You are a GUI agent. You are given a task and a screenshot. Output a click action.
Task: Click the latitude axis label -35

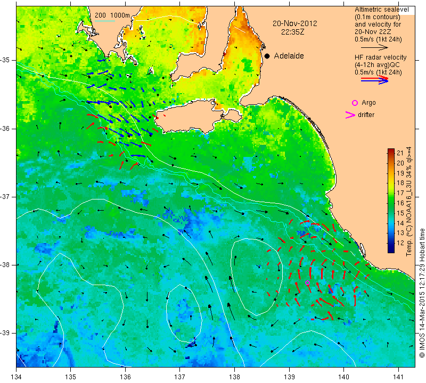5,60
